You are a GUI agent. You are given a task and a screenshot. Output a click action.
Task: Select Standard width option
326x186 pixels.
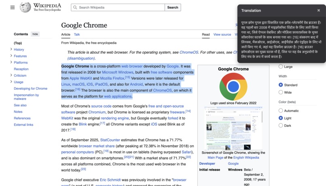(x=281, y=85)
